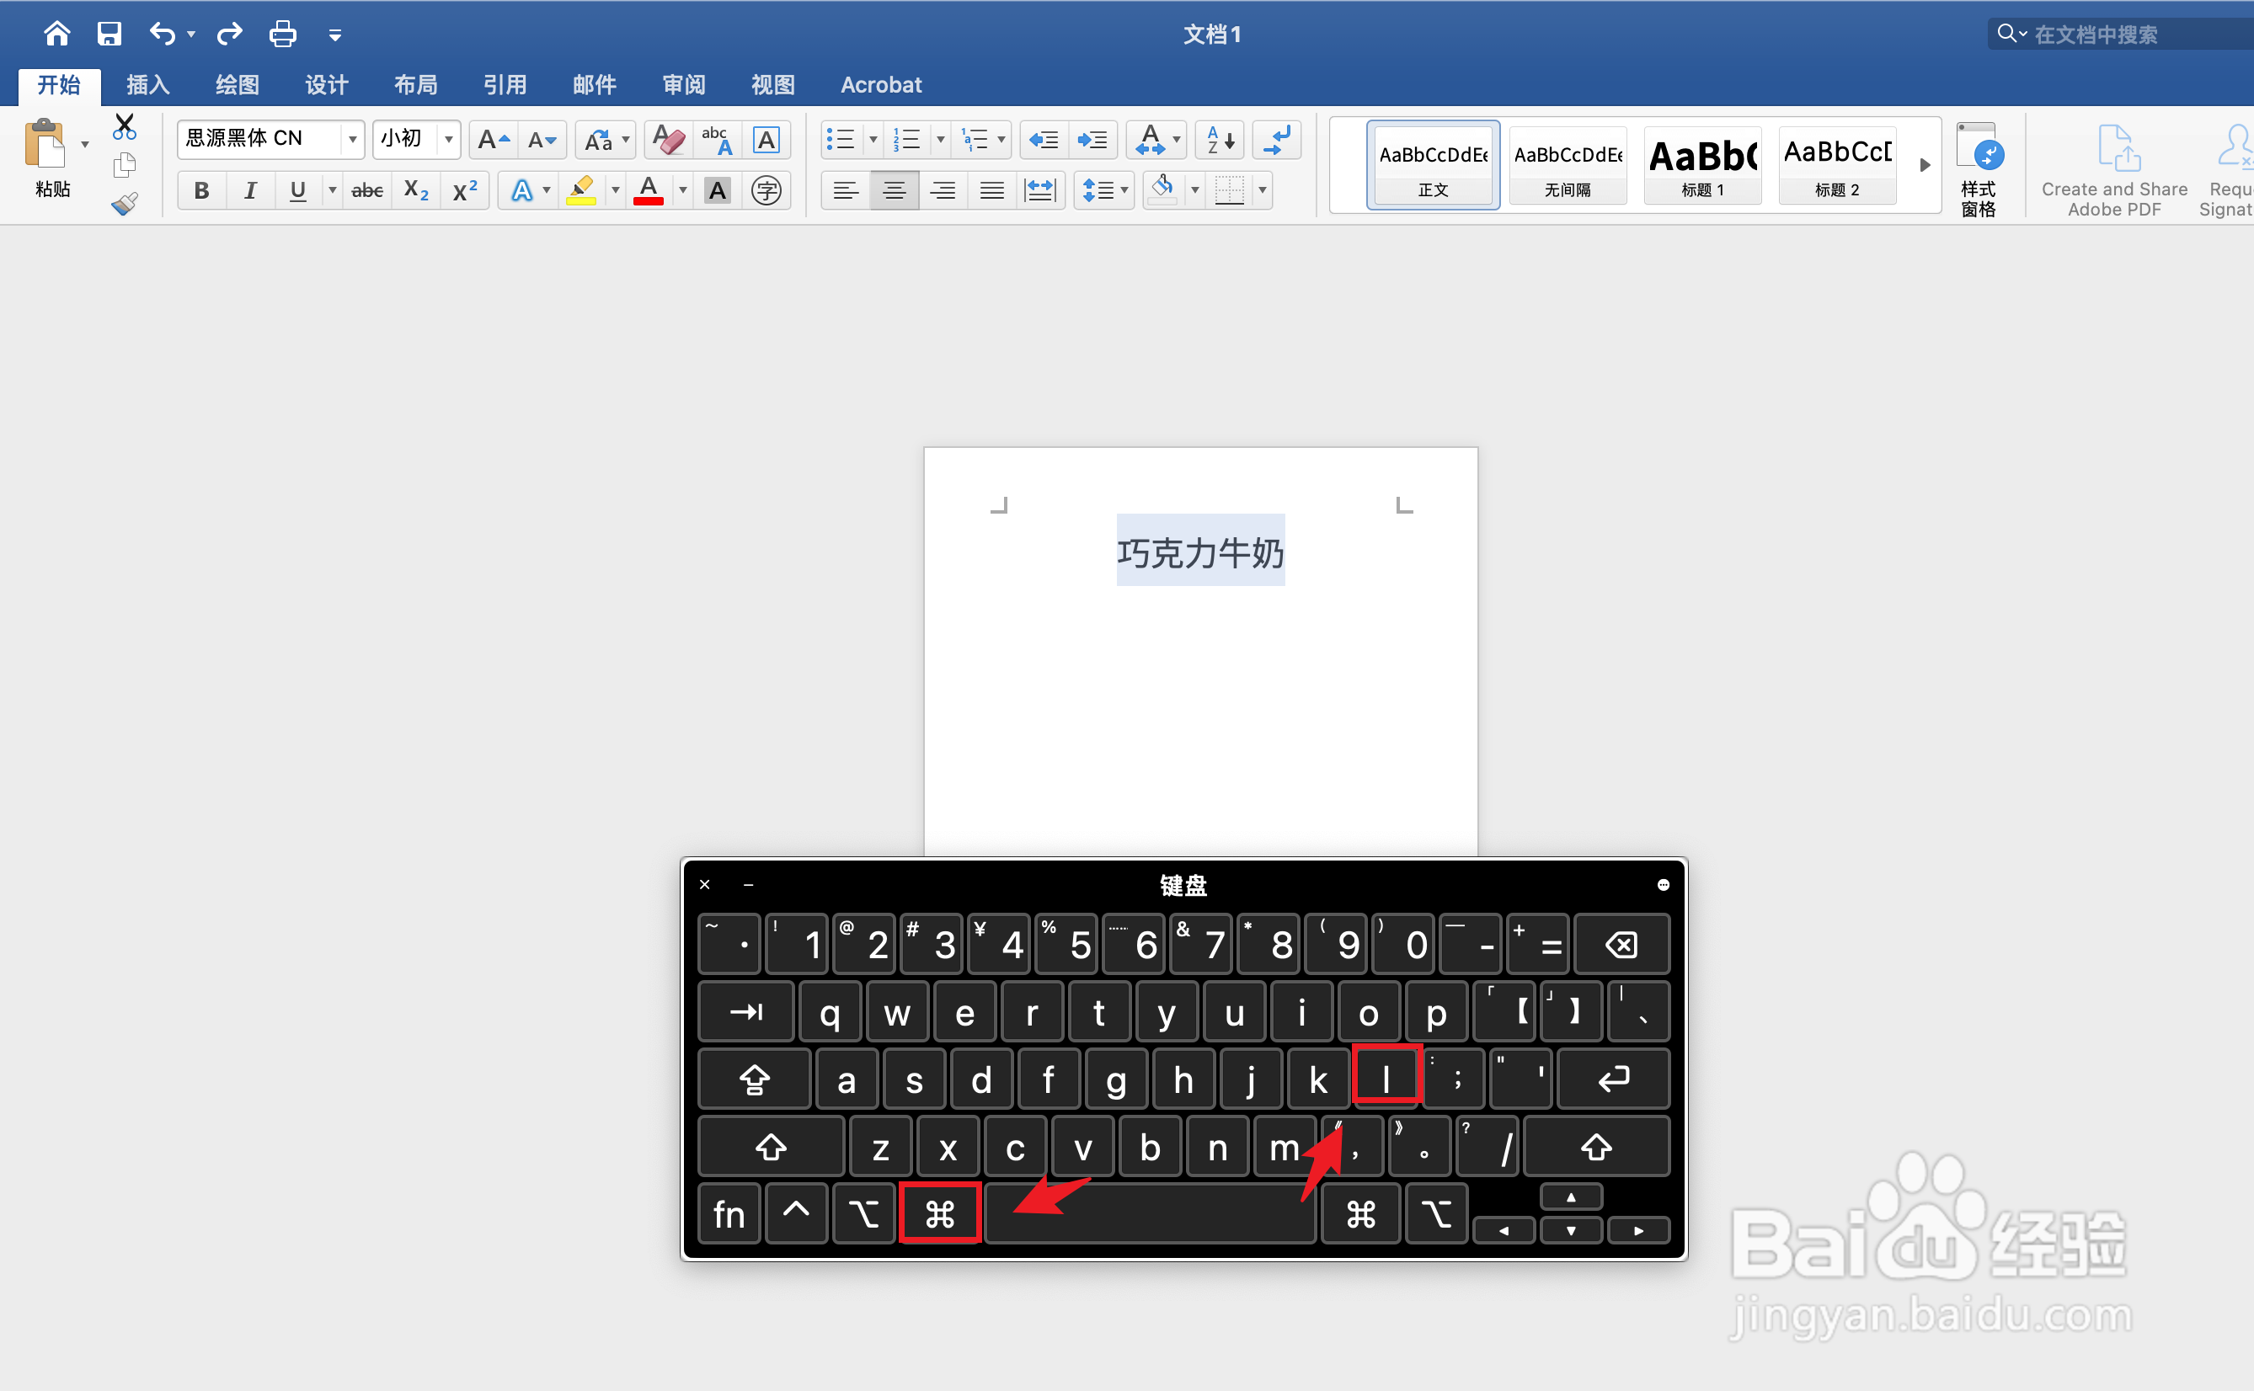2254x1391 pixels.
Task: Apply yellow text highlight color
Action: coord(581,190)
